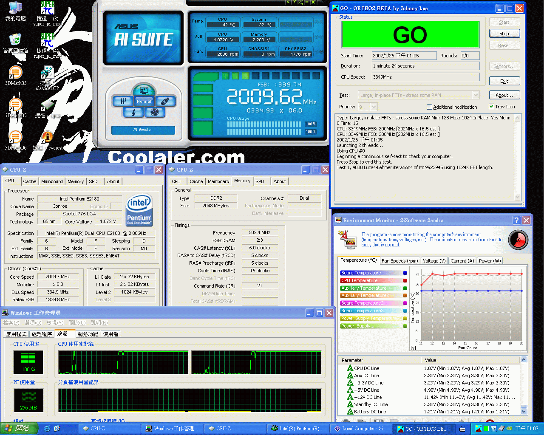Image resolution: width=544 pixels, height=435 pixels.
Task: Switch to CPU-Z Mainboard tab in left window
Action: coord(52,181)
